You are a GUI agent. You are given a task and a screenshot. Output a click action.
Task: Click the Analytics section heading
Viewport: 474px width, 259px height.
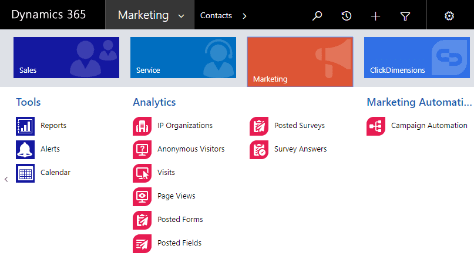coord(154,102)
